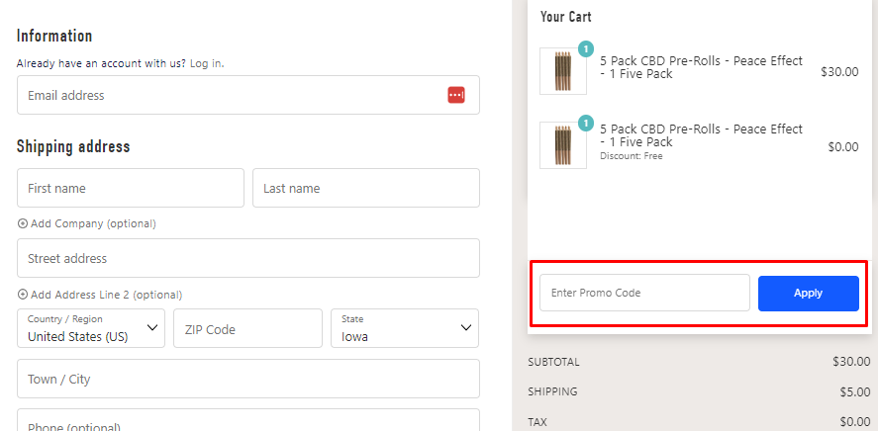This screenshot has height=431, width=878.
Task: Click the SHIPPING amount $5.00
Action: (x=855, y=392)
